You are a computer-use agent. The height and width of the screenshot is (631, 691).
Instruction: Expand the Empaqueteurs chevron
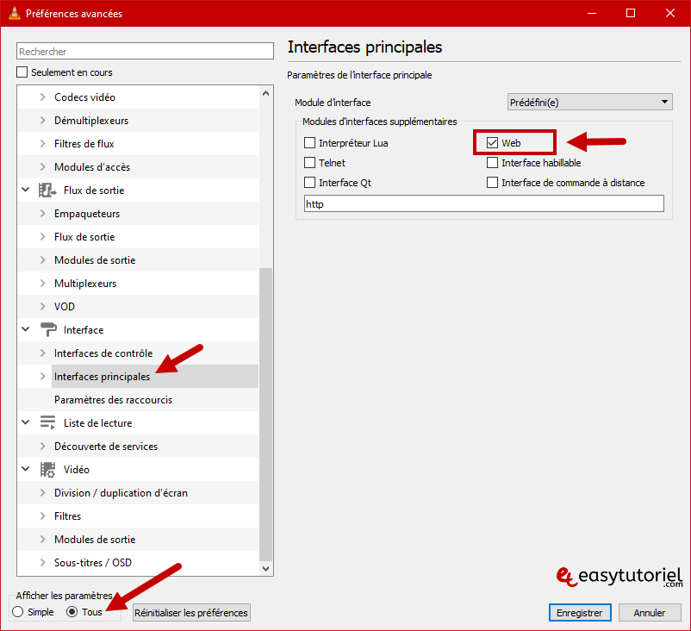43,214
